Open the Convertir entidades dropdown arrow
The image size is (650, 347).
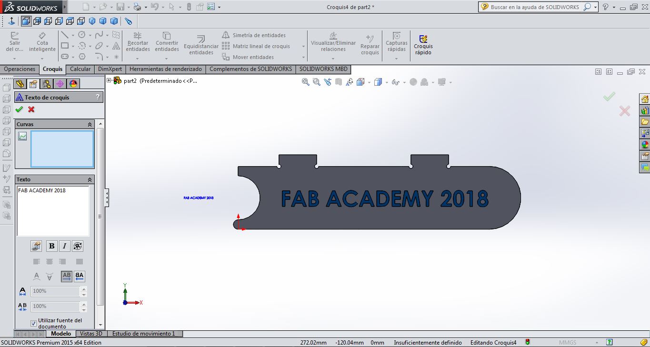tap(167, 59)
